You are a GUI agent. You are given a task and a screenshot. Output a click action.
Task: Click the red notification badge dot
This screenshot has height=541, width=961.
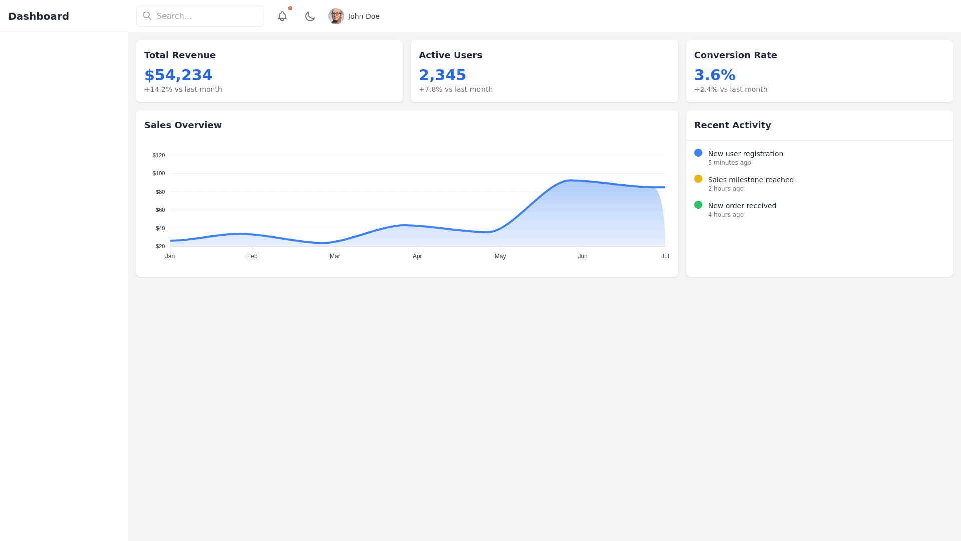tap(290, 8)
